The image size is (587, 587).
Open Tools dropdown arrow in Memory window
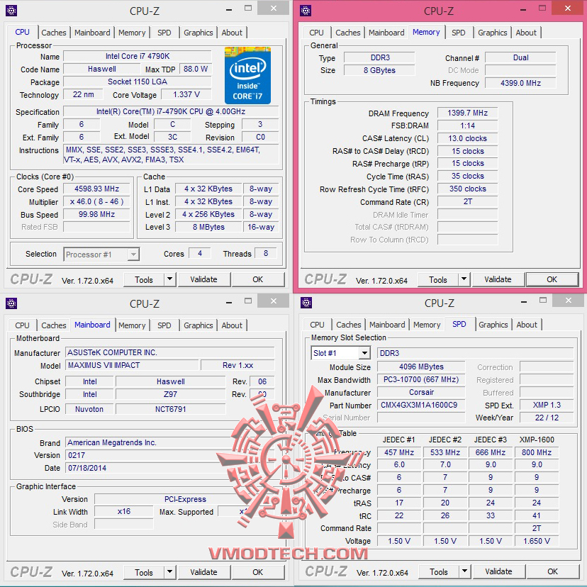[x=464, y=279]
